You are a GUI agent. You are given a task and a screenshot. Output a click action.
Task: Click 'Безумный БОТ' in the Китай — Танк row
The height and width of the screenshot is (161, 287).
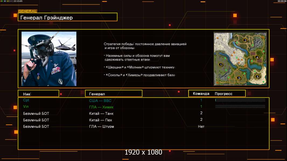tap(36, 114)
